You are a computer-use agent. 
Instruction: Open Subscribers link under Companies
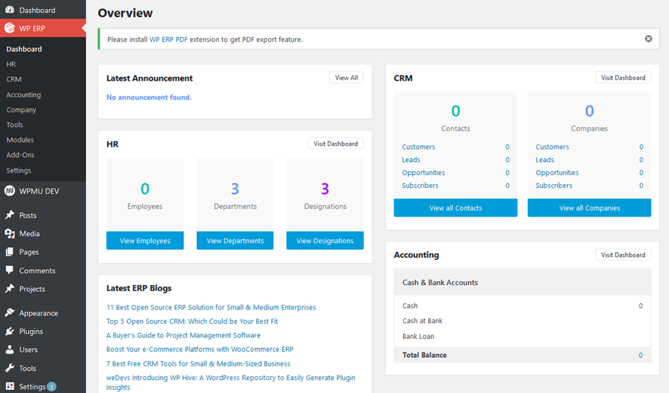click(554, 185)
